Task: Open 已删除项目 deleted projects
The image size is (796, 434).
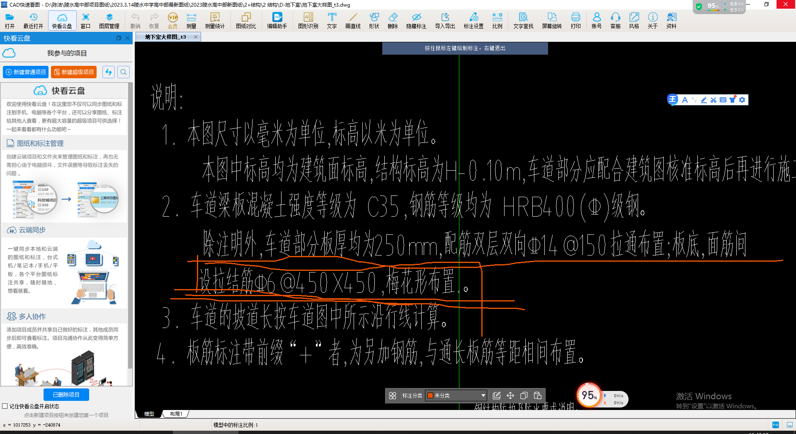Action: [x=66, y=395]
